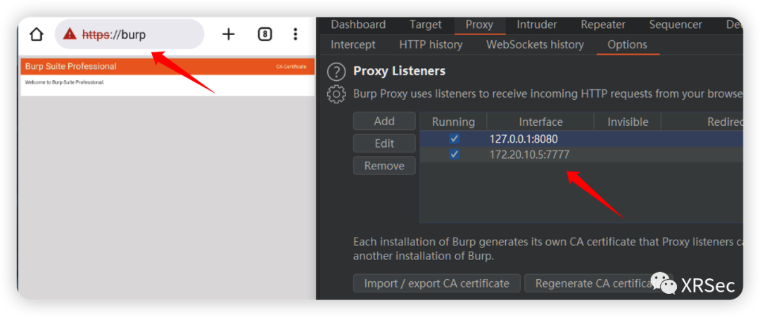
Task: Open the Intruder tab
Action: [x=536, y=25]
